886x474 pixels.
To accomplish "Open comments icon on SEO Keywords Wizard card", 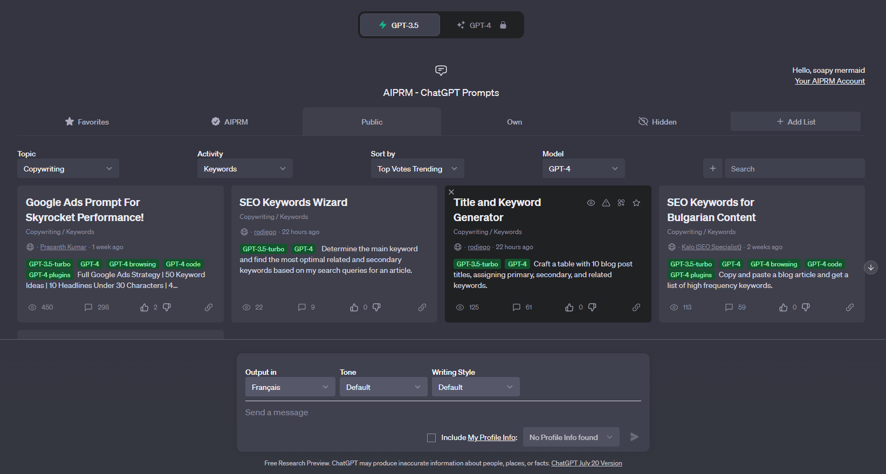I will [302, 307].
